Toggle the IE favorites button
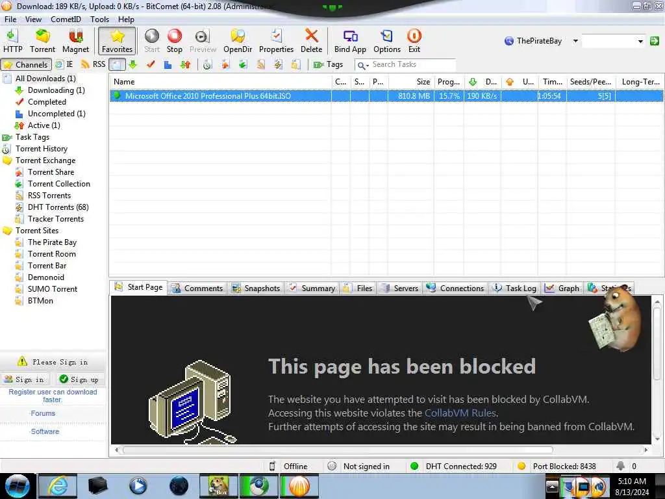The image size is (665, 499). tap(64, 64)
